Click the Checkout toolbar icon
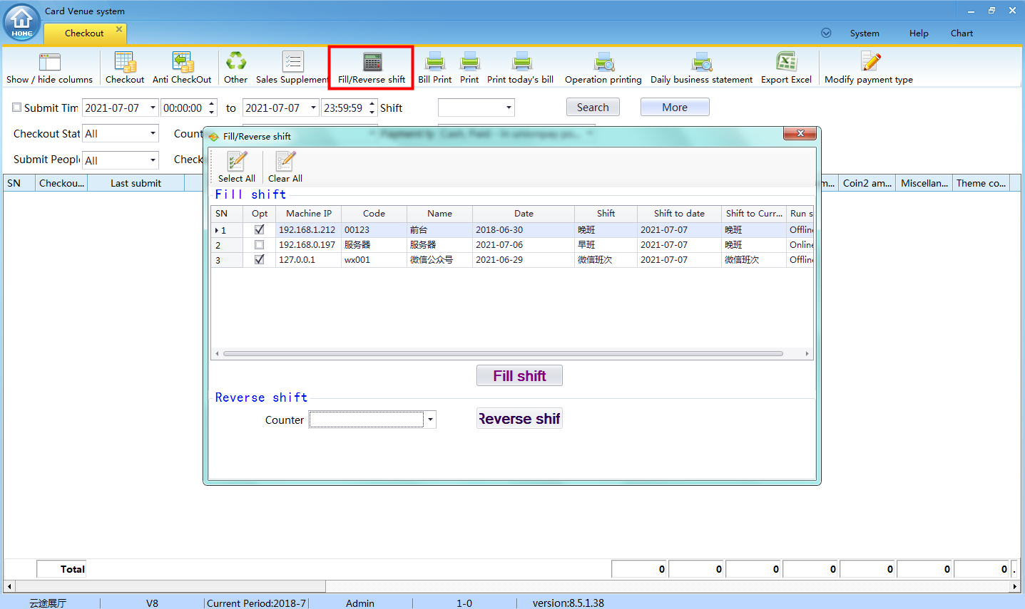 tap(125, 68)
